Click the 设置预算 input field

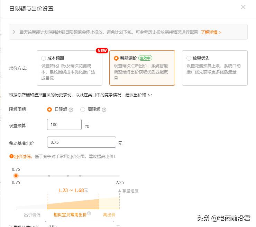pyautogui.click(x=64, y=124)
